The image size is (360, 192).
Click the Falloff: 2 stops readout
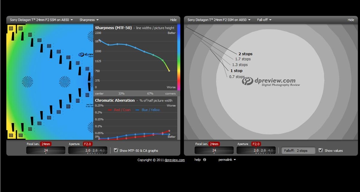(298, 151)
